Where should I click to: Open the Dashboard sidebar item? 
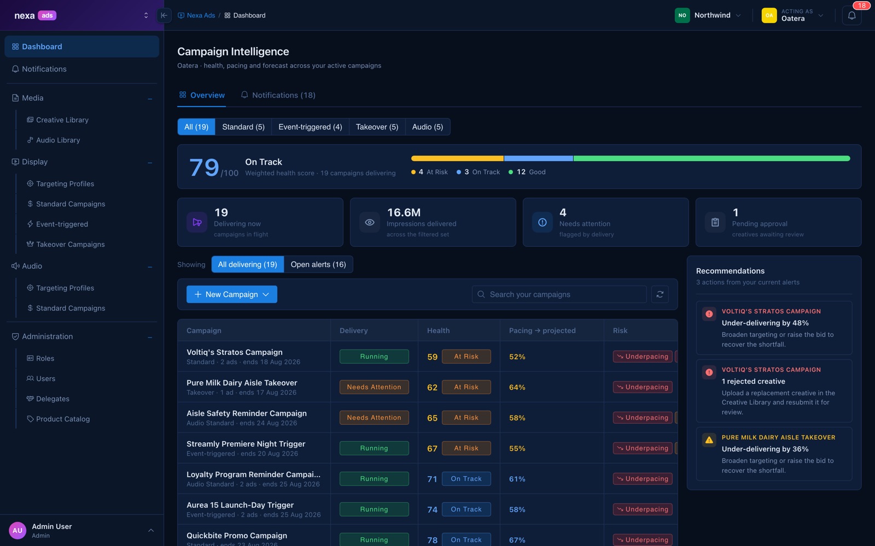[81, 46]
